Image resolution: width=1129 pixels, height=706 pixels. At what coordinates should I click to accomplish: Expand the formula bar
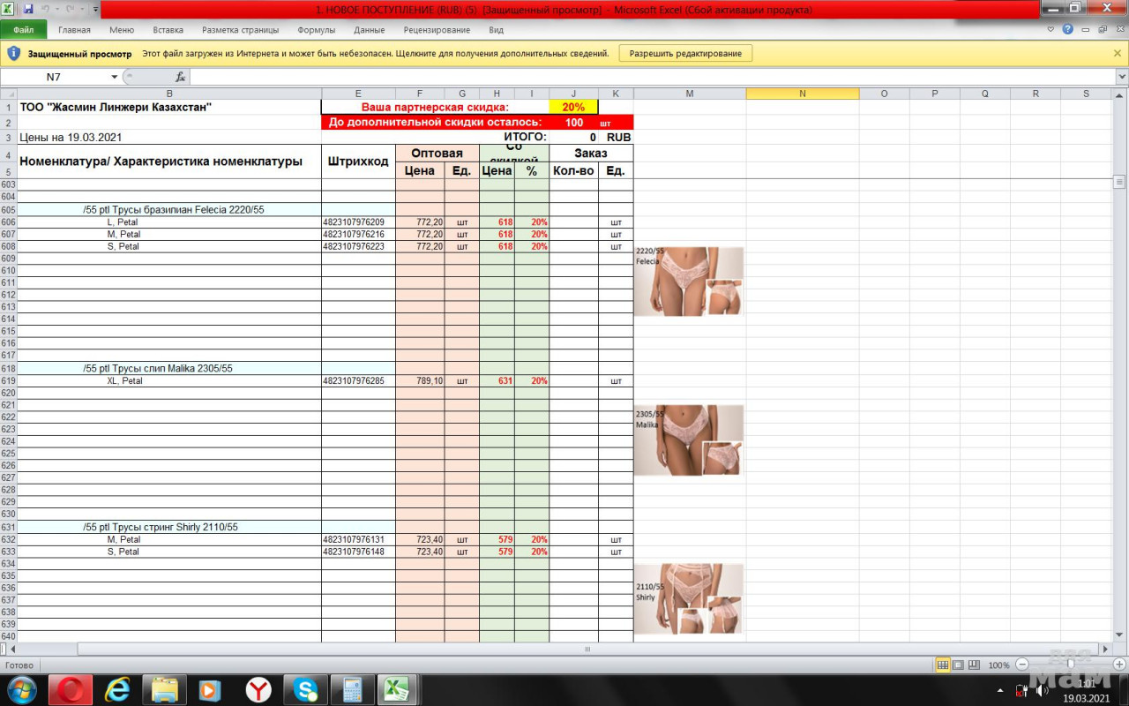point(1121,77)
